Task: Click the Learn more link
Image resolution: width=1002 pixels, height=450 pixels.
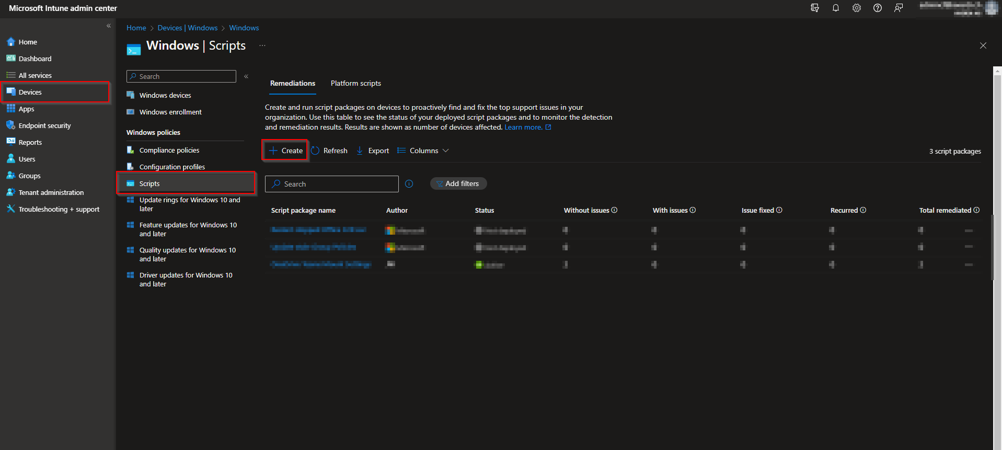Action: [x=527, y=127]
